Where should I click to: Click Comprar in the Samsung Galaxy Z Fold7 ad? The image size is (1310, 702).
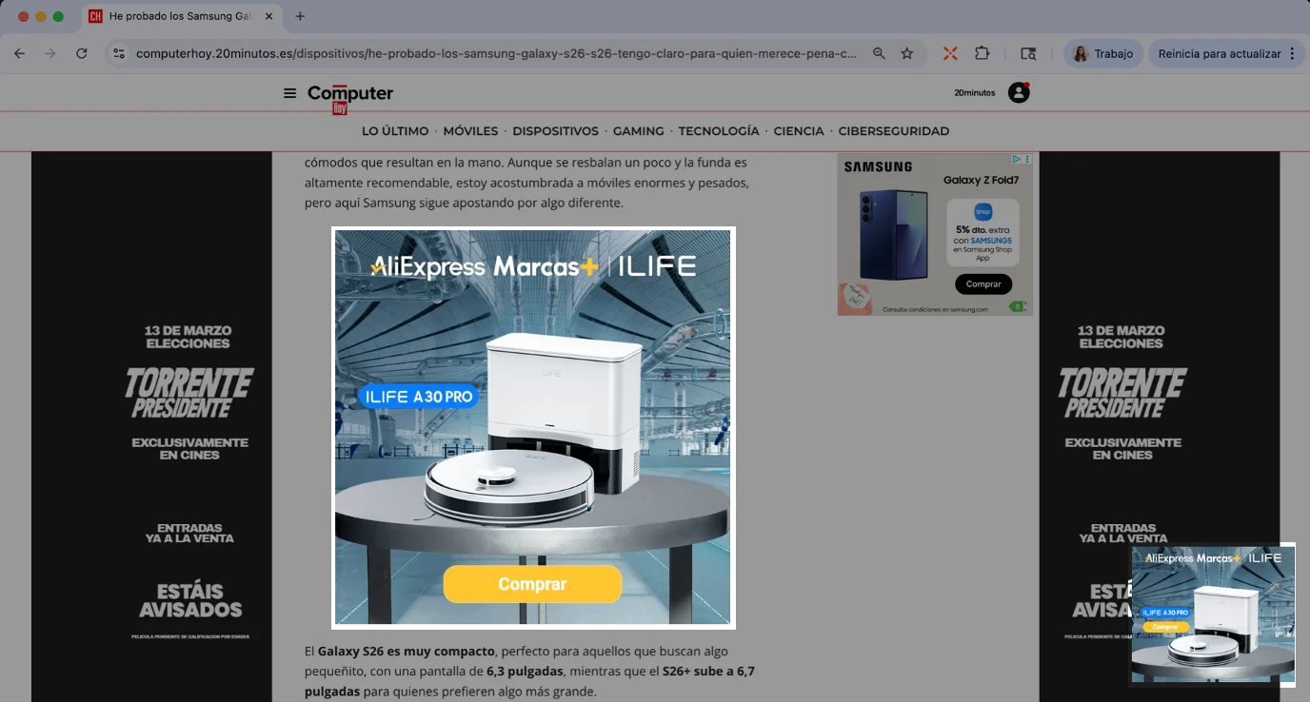click(983, 284)
